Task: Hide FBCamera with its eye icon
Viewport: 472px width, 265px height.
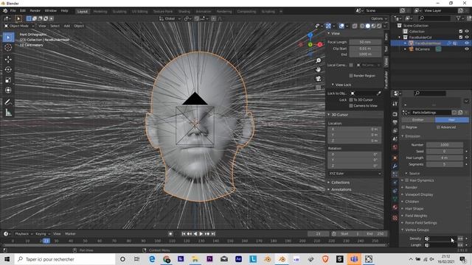Action: point(467,49)
